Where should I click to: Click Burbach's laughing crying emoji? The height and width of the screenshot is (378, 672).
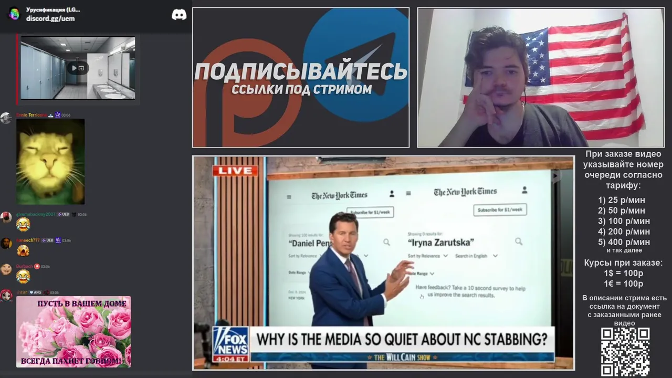tap(23, 277)
